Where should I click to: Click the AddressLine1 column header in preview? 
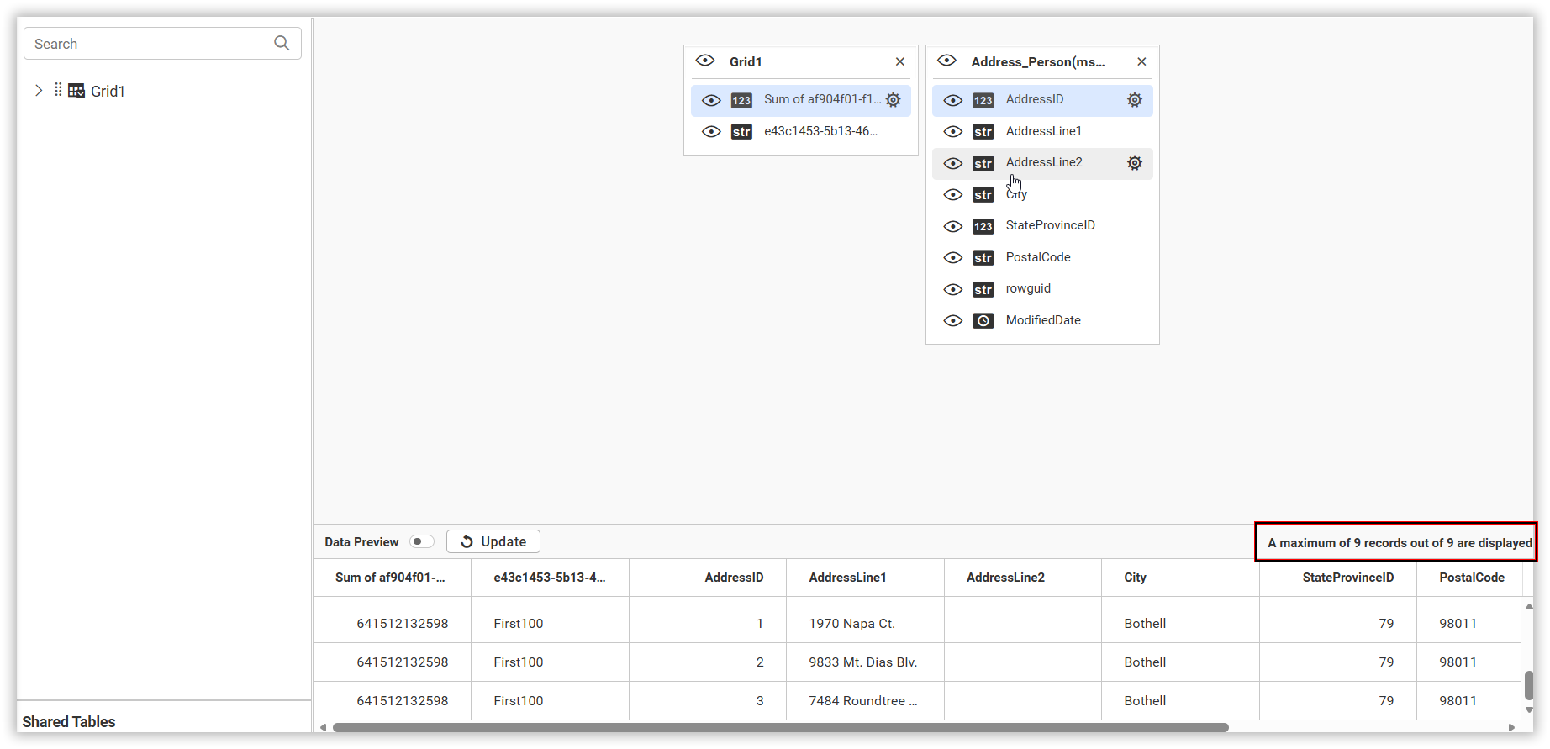click(x=865, y=578)
